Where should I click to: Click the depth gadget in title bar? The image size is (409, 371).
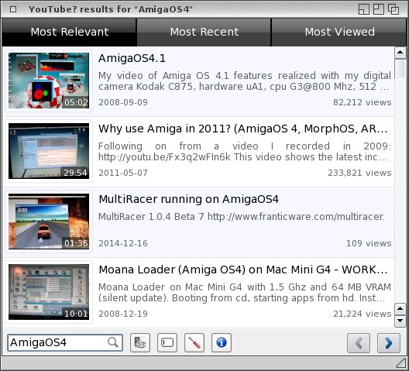point(394,9)
